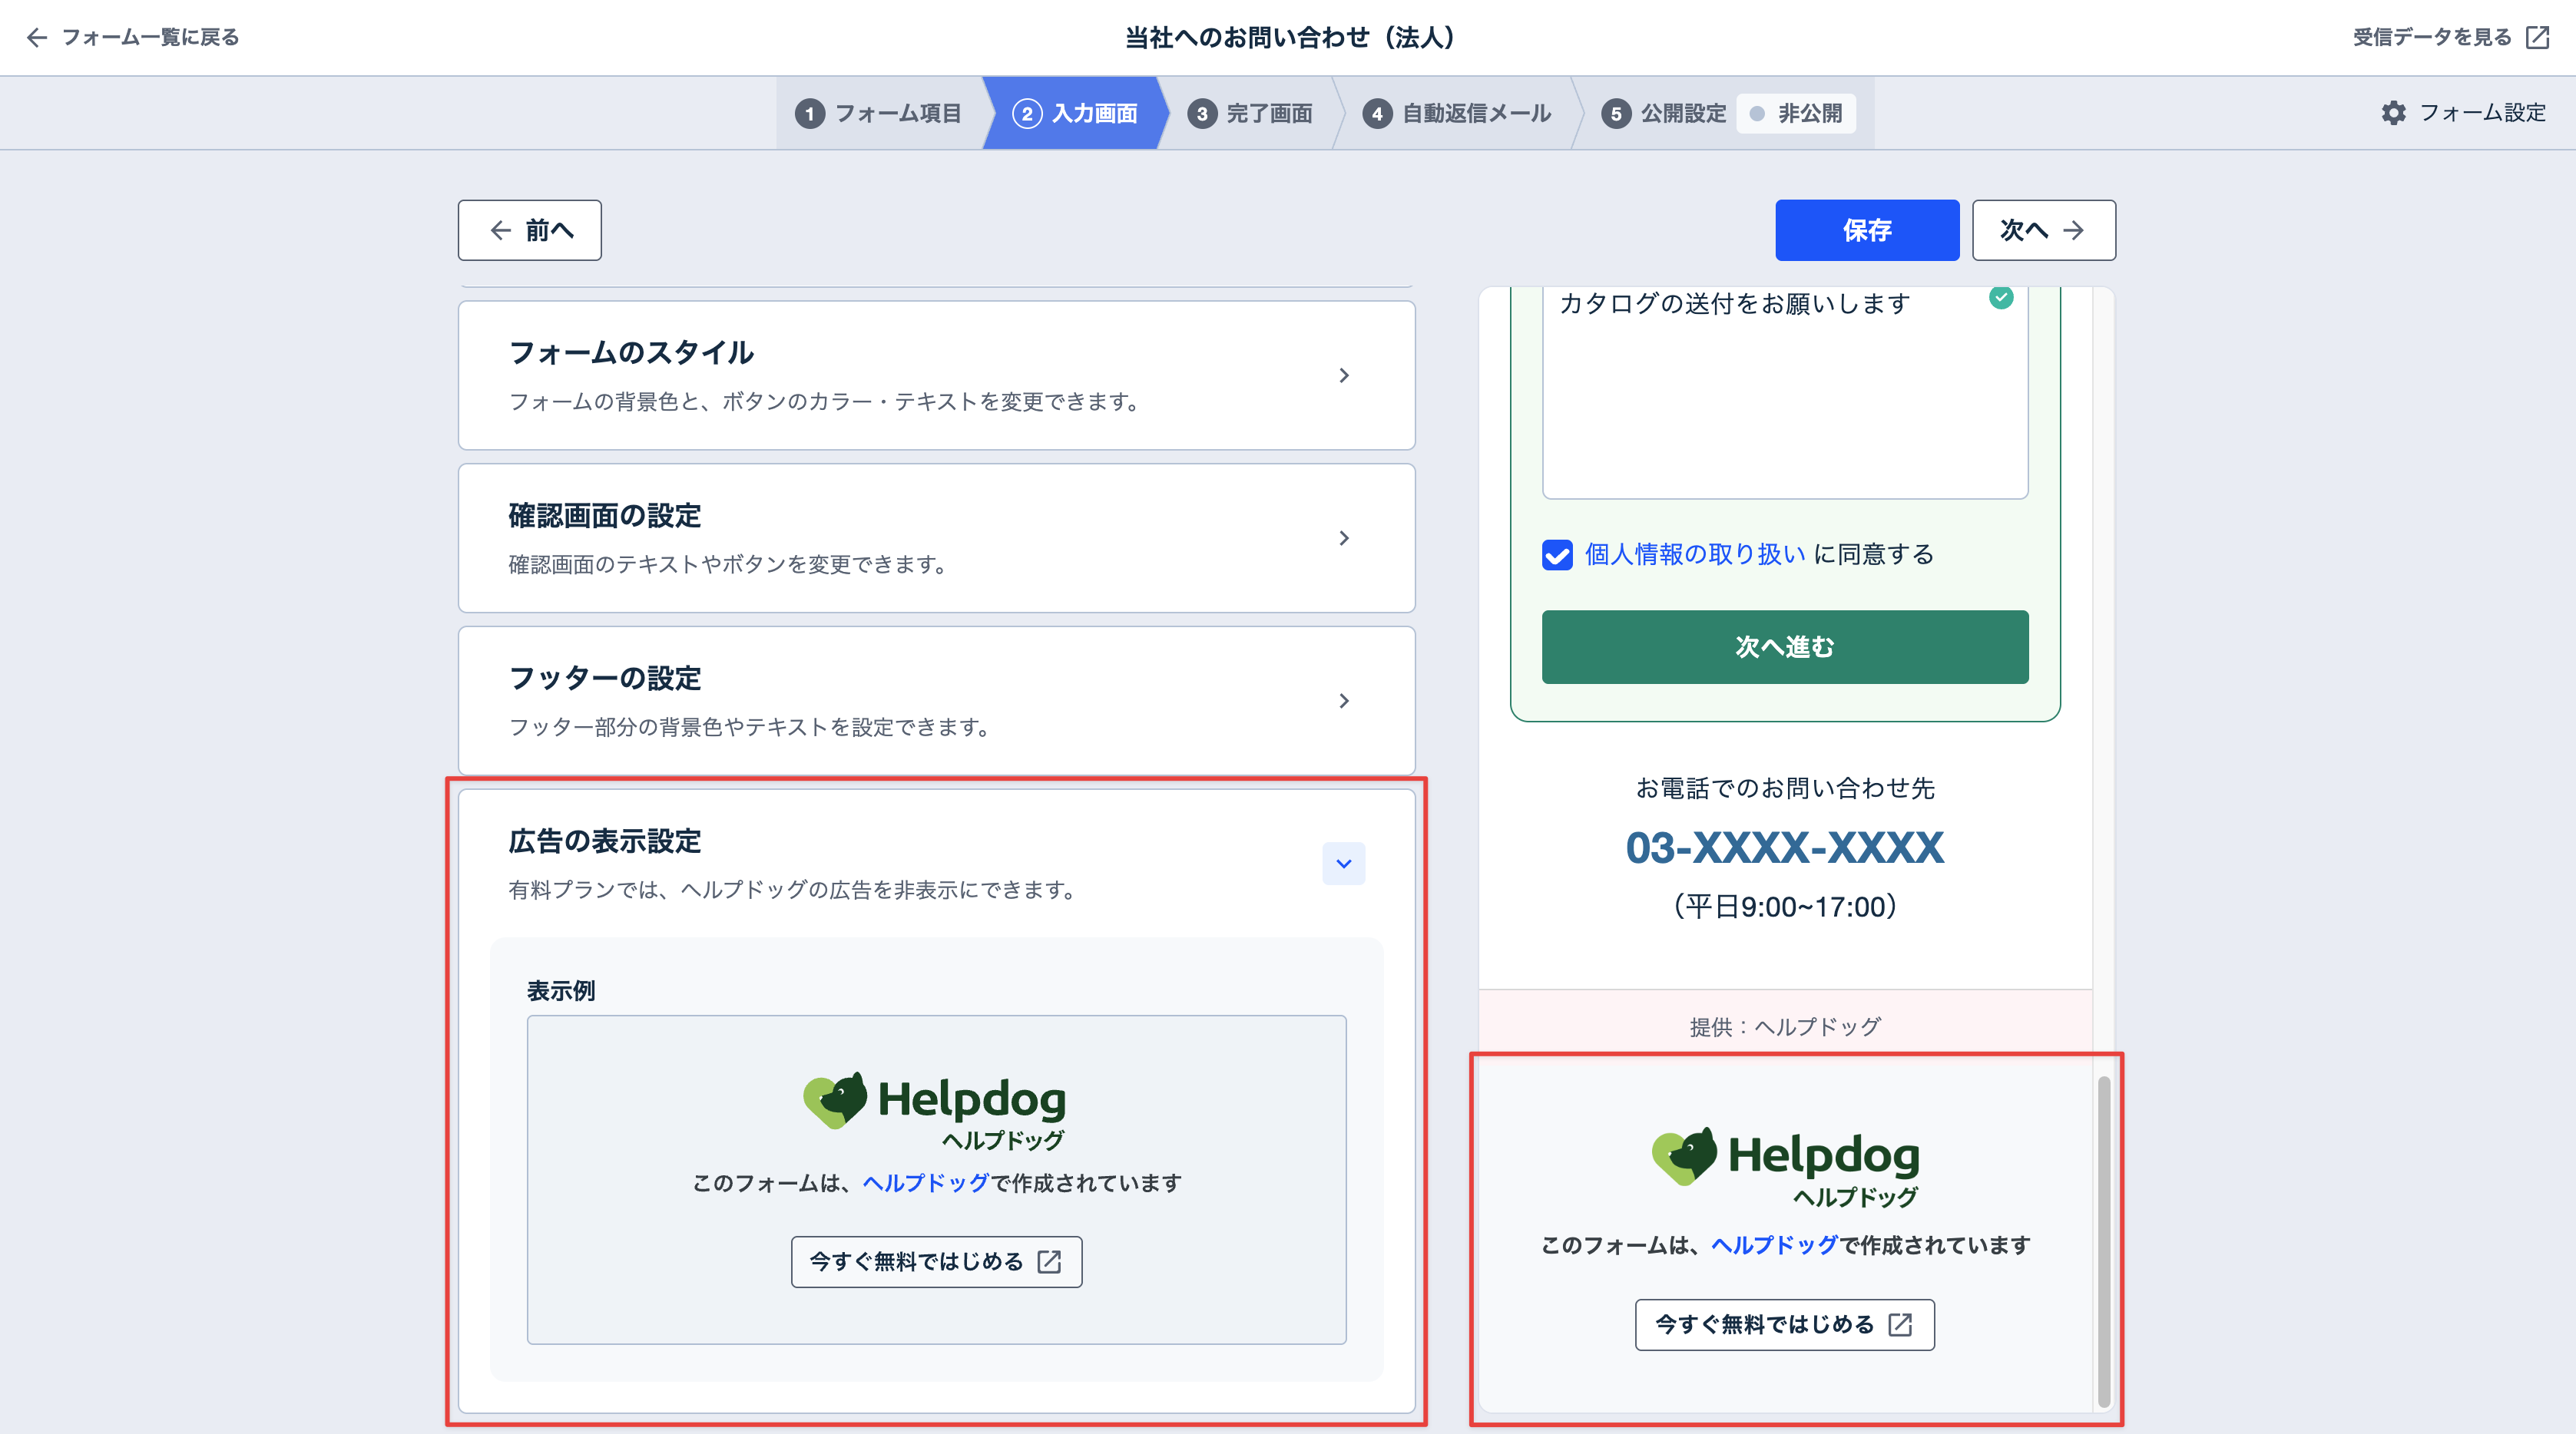Viewport: 2576px width, 1434px height.
Task: Open the ヘルプドッグ link in the 表示例 box
Action: pos(925,1183)
